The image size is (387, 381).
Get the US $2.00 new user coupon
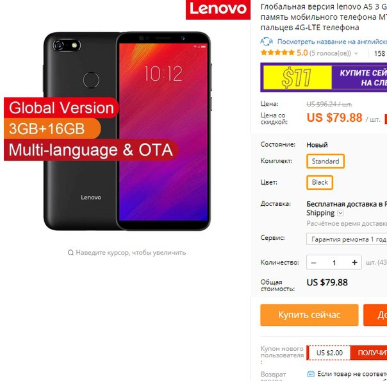click(368, 353)
